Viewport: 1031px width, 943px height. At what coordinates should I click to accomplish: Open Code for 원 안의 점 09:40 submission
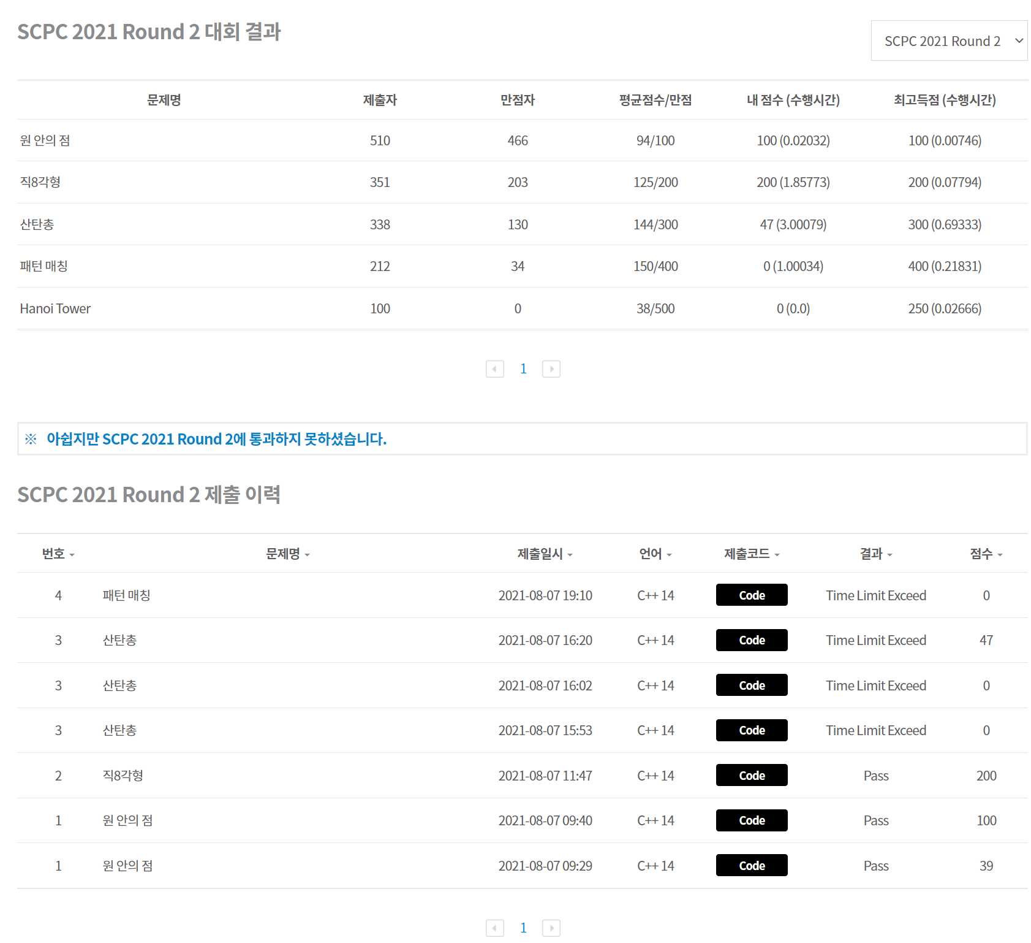click(752, 820)
